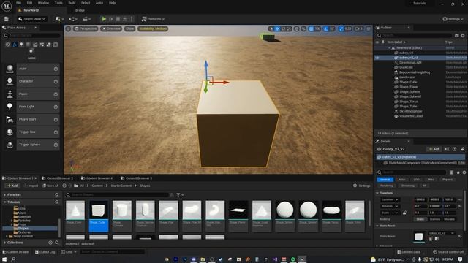This screenshot has height=263, width=468.
Task: Click the Import button in Content Browser
Action: point(31,186)
